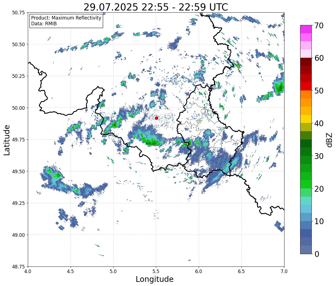336x286 pixels.
Task: Click the "Data: RMIB" text line
Action: pyautogui.click(x=44, y=24)
